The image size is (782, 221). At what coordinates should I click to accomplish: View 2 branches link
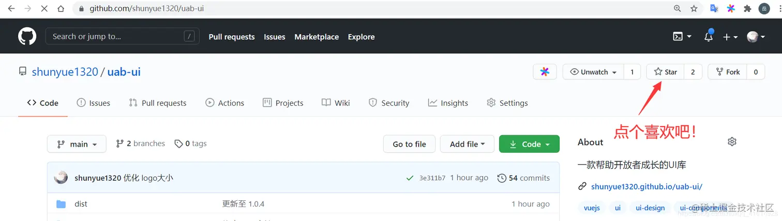[x=141, y=144]
